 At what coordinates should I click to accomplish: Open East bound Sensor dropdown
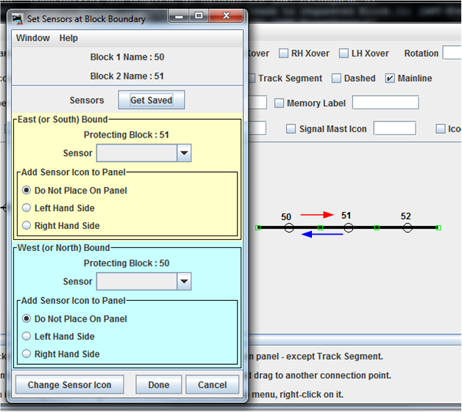184,153
